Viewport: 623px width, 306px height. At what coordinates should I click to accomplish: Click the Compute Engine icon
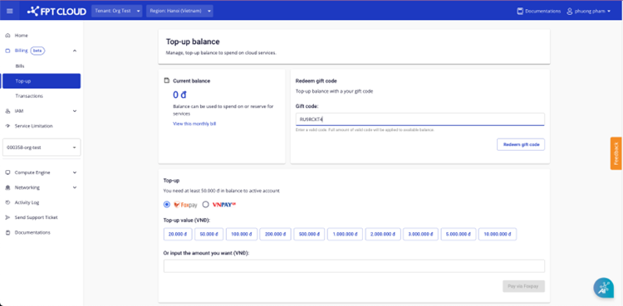tap(7, 172)
